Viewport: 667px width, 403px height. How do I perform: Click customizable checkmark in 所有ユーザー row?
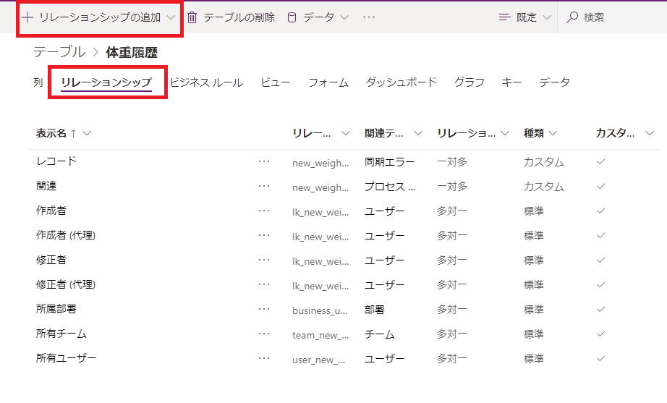(x=601, y=359)
